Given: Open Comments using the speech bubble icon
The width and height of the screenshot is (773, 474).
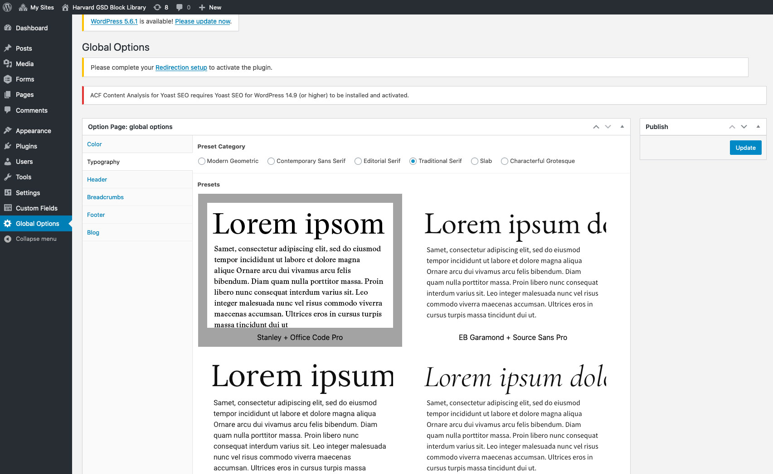Looking at the screenshot, I should (x=8, y=110).
